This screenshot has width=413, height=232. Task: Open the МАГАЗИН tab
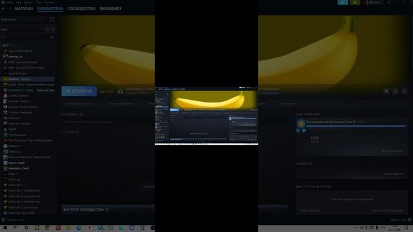(24, 8)
